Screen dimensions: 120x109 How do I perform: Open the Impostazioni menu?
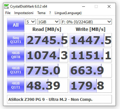pyautogui.click(x=24, y=13)
